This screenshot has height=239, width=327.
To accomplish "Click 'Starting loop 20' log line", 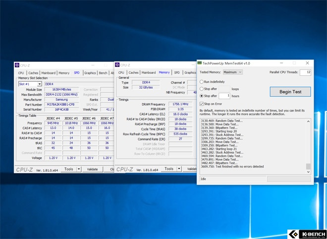I will pyautogui.click(x=219, y=131).
